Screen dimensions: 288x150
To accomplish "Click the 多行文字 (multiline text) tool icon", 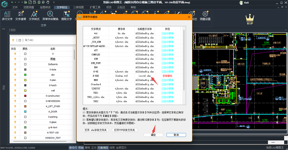I will click(7, 14).
